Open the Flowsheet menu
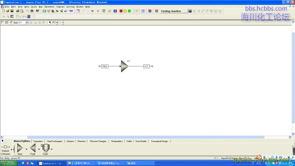The image size is (295, 166). point(49,7)
